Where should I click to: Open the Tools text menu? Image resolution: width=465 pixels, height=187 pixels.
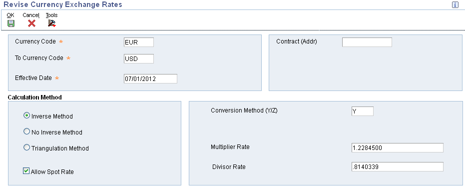coord(51,15)
